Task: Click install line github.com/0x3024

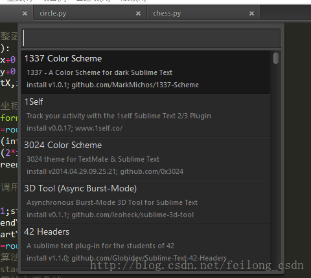Action: point(105,171)
